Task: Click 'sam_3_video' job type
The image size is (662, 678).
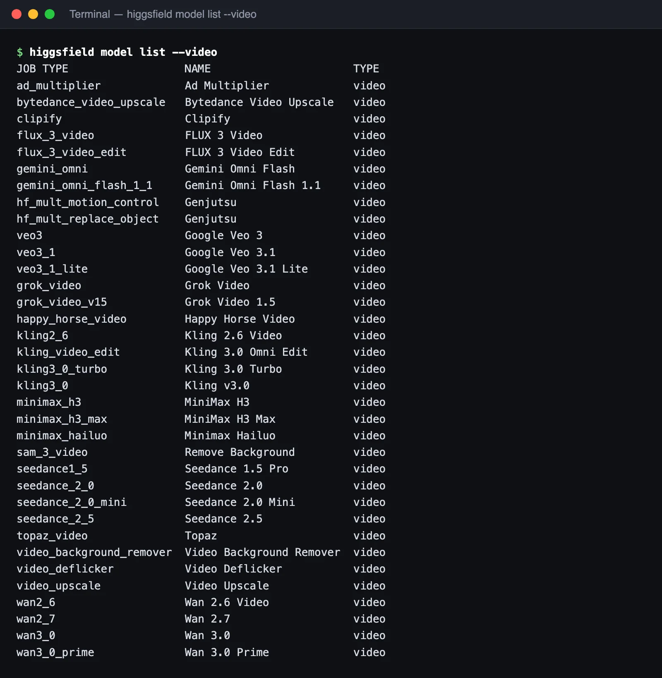Action: (52, 452)
